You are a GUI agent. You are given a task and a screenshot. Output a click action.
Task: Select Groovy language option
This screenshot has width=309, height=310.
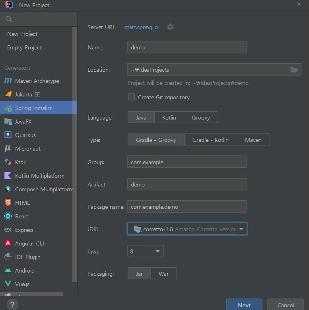tap(201, 118)
